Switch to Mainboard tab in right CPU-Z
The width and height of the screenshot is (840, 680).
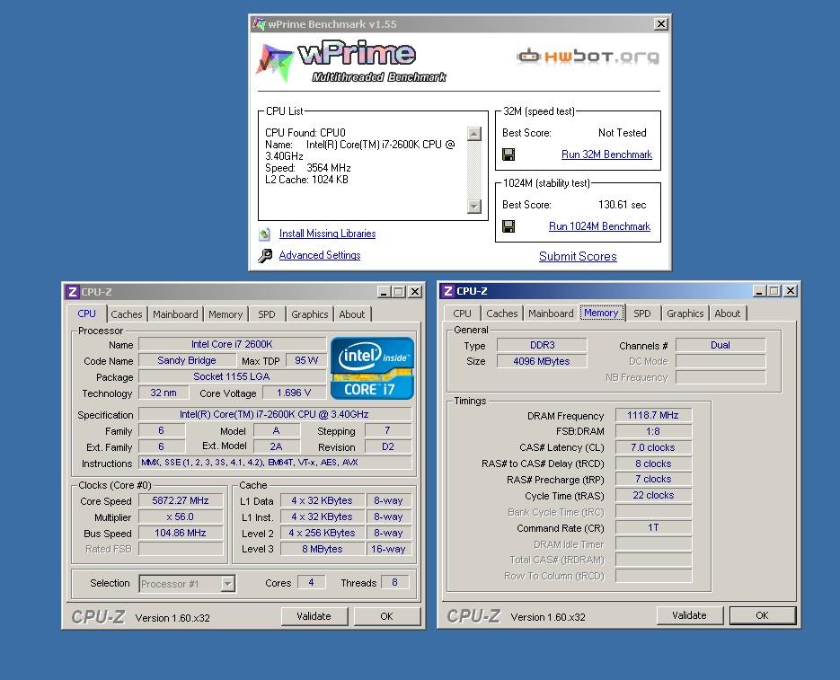point(551,314)
